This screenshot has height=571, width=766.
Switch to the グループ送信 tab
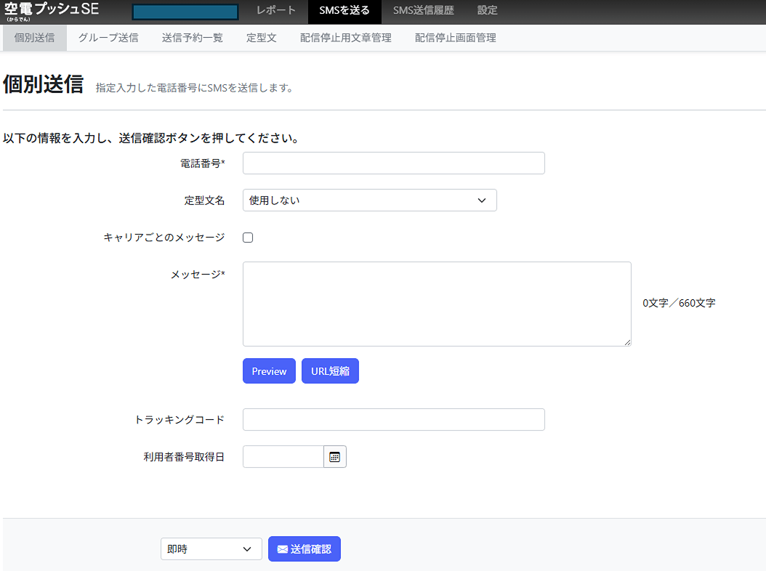tap(108, 38)
